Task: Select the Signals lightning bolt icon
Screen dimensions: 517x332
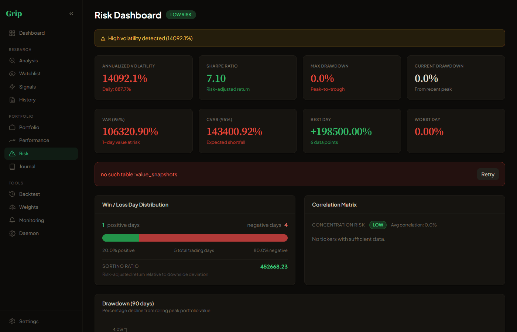Action: pyautogui.click(x=12, y=87)
